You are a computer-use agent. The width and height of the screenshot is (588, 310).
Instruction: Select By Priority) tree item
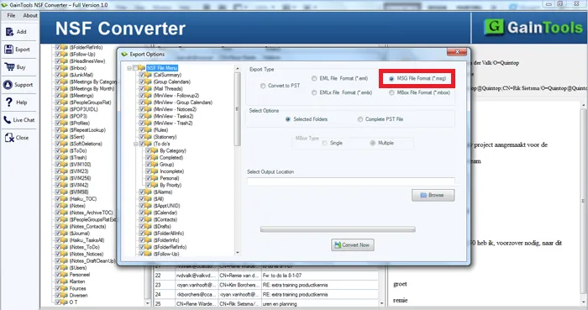pos(171,185)
